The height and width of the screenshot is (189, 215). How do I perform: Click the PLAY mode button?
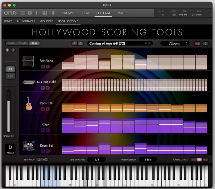pos(35,43)
